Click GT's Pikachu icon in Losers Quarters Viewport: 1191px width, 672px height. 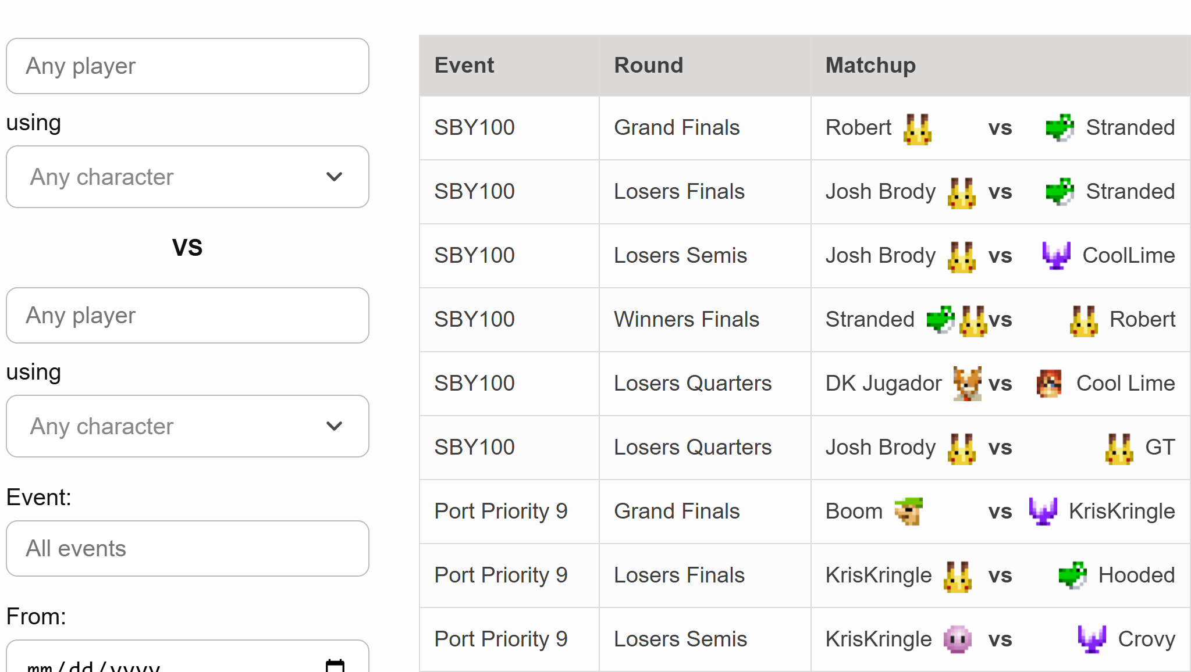pyautogui.click(x=1119, y=448)
